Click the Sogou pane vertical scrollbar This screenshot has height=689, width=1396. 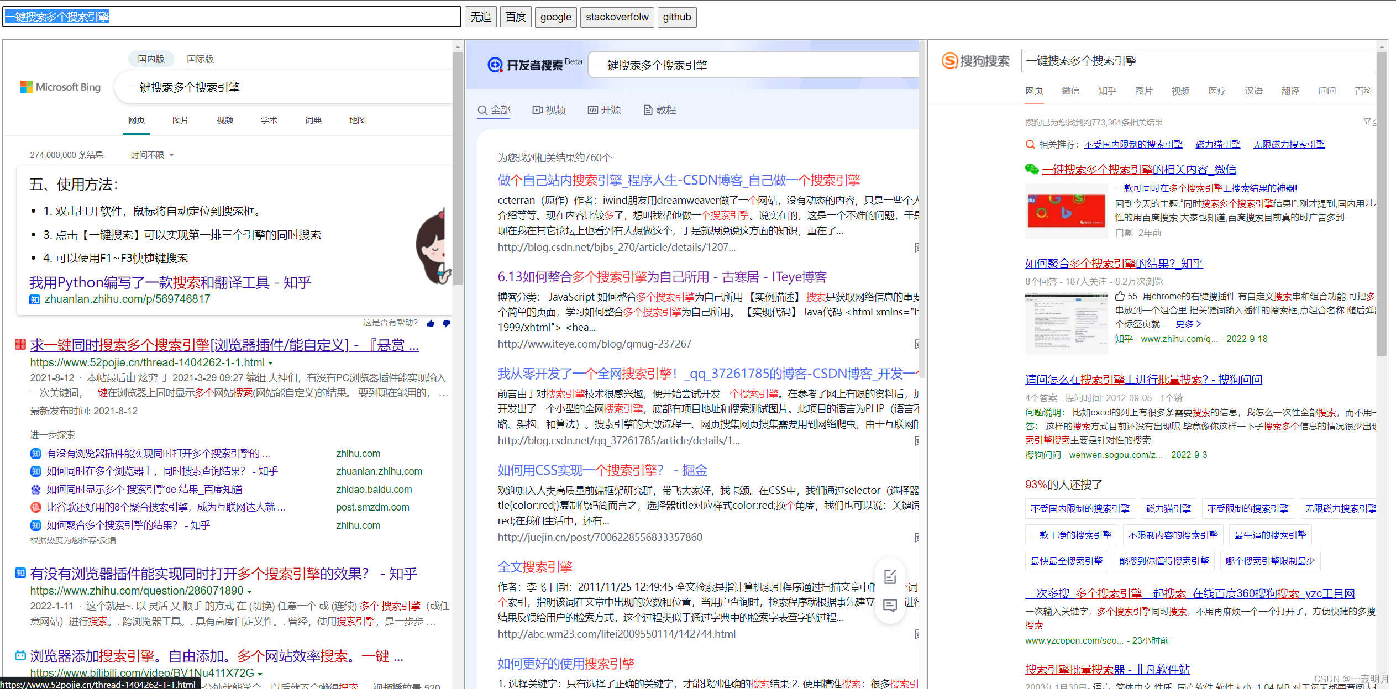[x=1382, y=204]
